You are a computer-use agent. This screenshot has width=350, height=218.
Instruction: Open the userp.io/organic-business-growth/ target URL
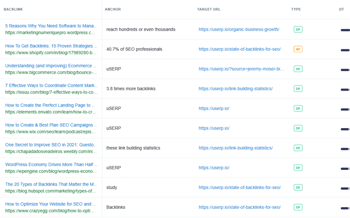(239, 29)
